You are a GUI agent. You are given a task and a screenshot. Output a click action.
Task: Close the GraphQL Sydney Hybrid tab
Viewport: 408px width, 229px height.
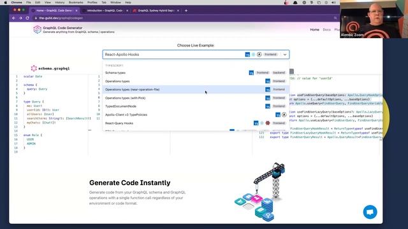pos(178,11)
